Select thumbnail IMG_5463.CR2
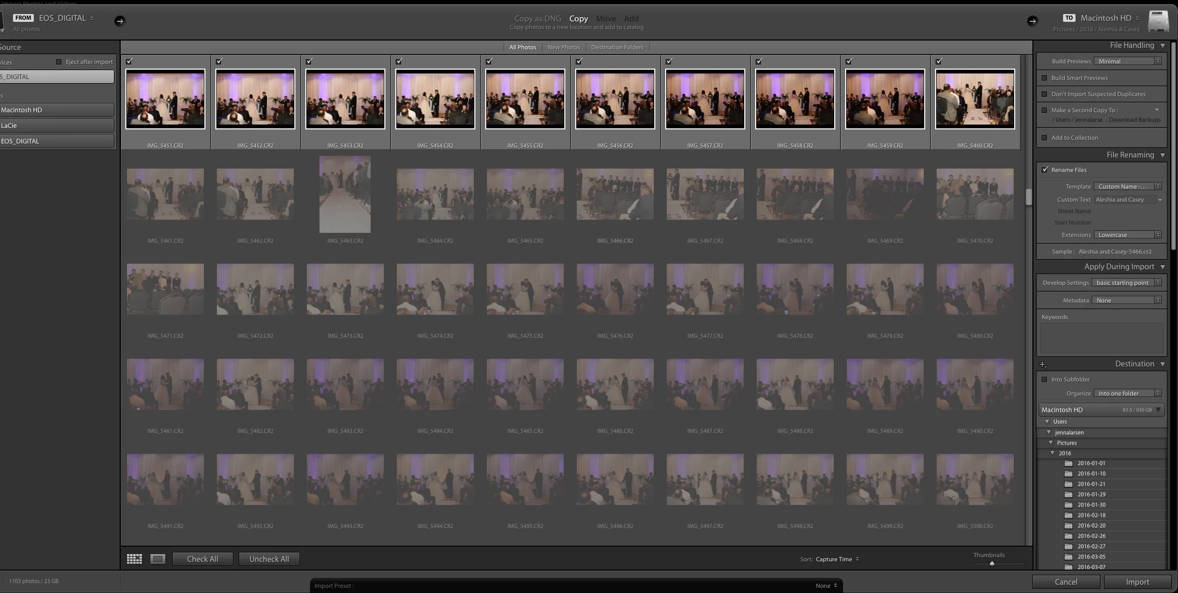The width and height of the screenshot is (1178, 593). click(x=345, y=194)
